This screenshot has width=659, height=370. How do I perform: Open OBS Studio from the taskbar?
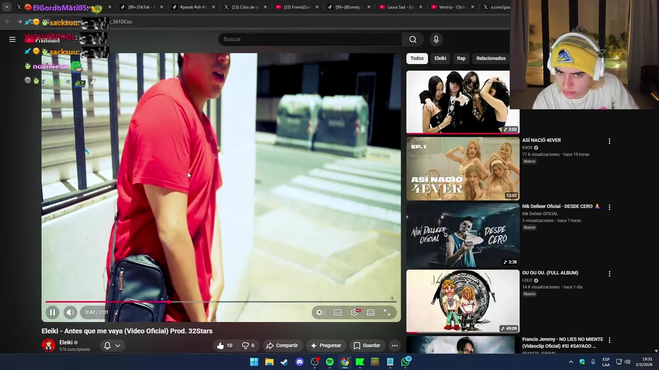pos(315,362)
